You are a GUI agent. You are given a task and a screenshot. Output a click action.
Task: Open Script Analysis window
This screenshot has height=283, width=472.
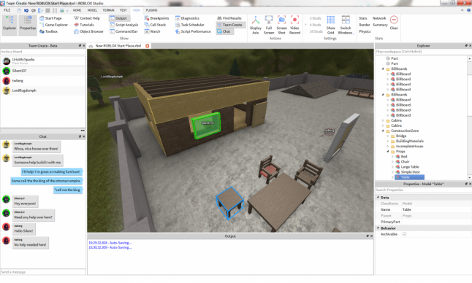click(124, 25)
